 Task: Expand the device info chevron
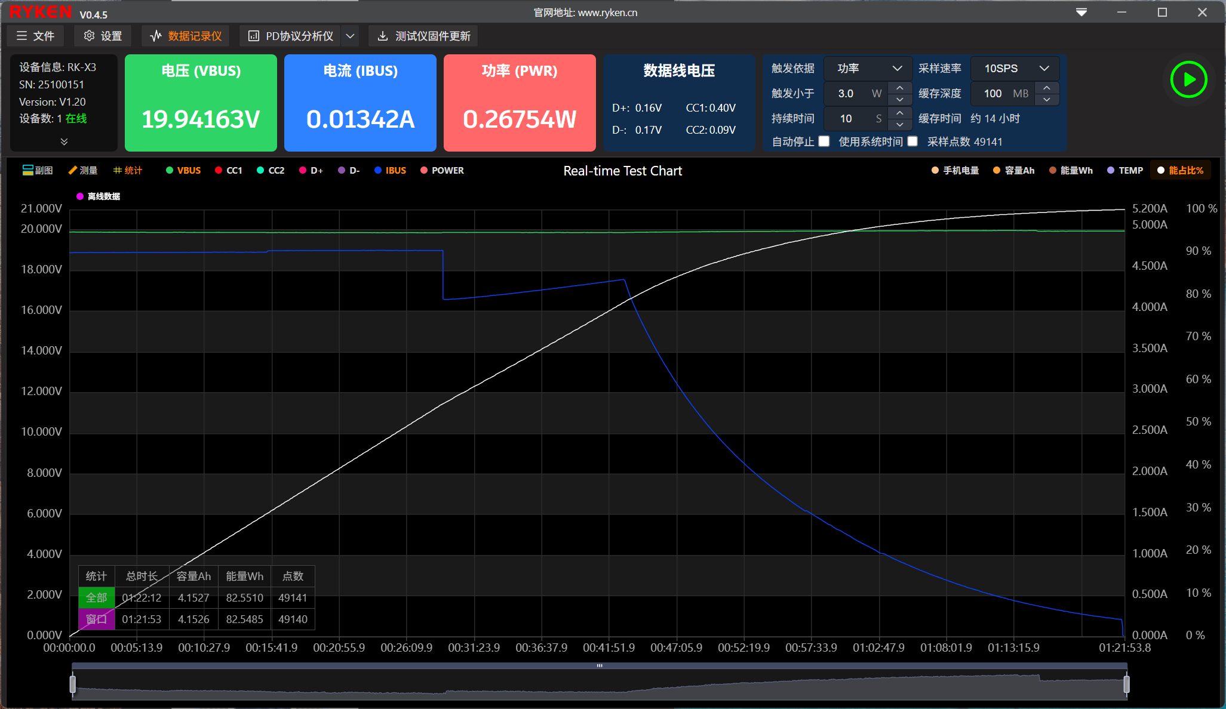pos(64,141)
